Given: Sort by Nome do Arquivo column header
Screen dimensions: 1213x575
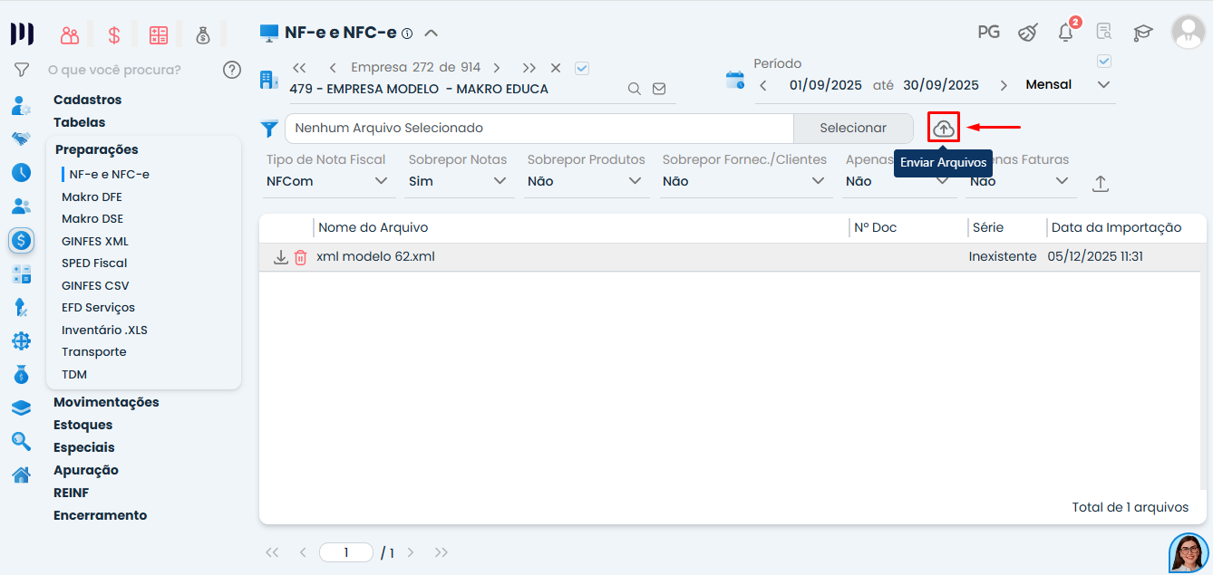Looking at the screenshot, I should (x=374, y=227).
